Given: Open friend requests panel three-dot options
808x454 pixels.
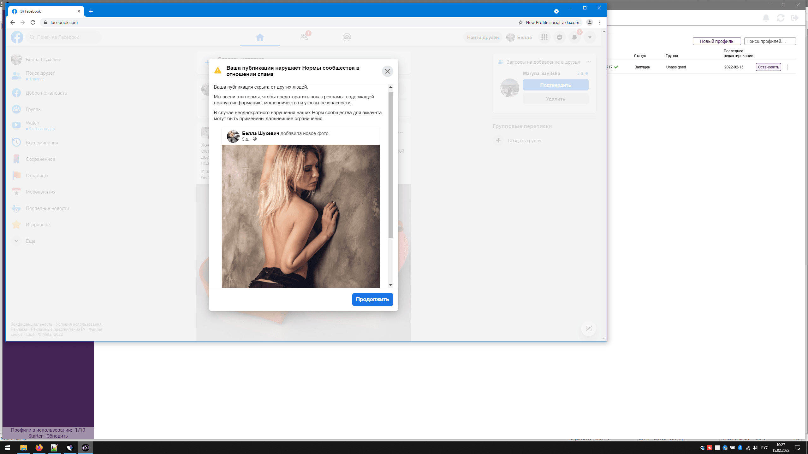Looking at the screenshot, I should [588, 62].
